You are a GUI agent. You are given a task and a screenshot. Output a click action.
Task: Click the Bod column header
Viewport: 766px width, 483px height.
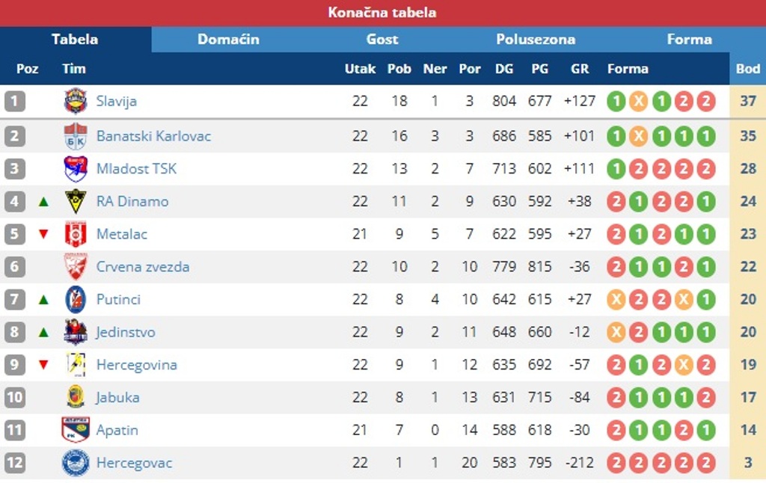747,69
